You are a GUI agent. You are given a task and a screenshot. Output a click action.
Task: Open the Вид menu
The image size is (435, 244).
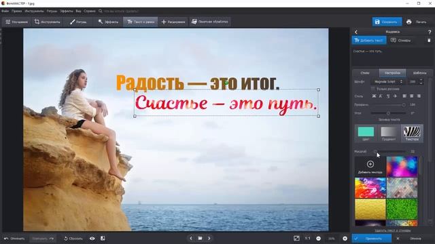click(79, 12)
